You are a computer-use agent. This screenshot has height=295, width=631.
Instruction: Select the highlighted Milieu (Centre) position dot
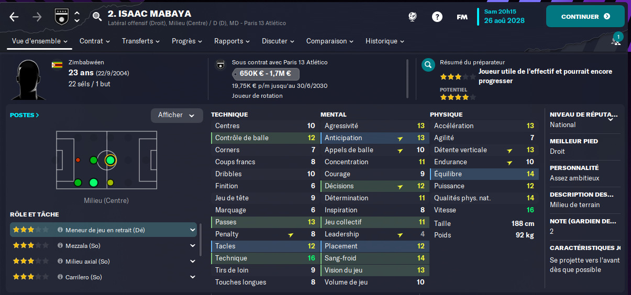[110, 160]
